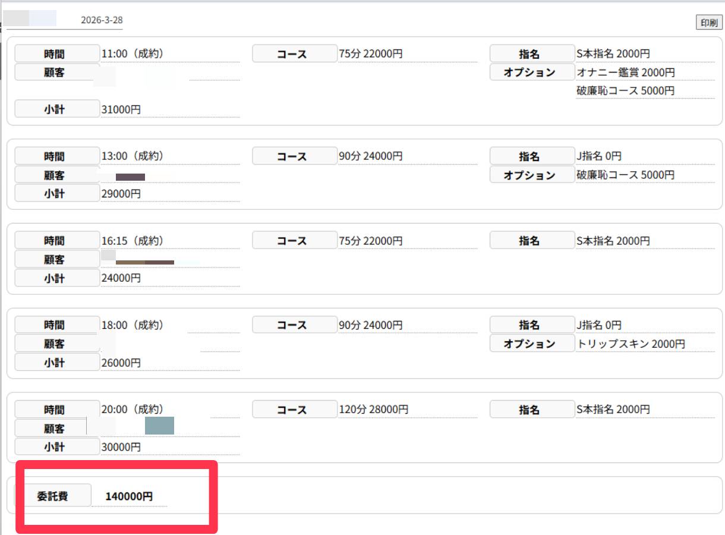
Task: Click 時間 label of 11:00 booking
Action: 57,54
